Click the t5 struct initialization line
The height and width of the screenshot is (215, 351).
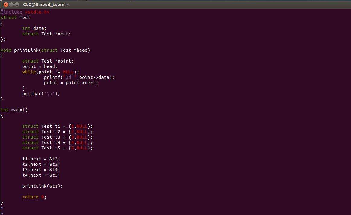(57, 148)
